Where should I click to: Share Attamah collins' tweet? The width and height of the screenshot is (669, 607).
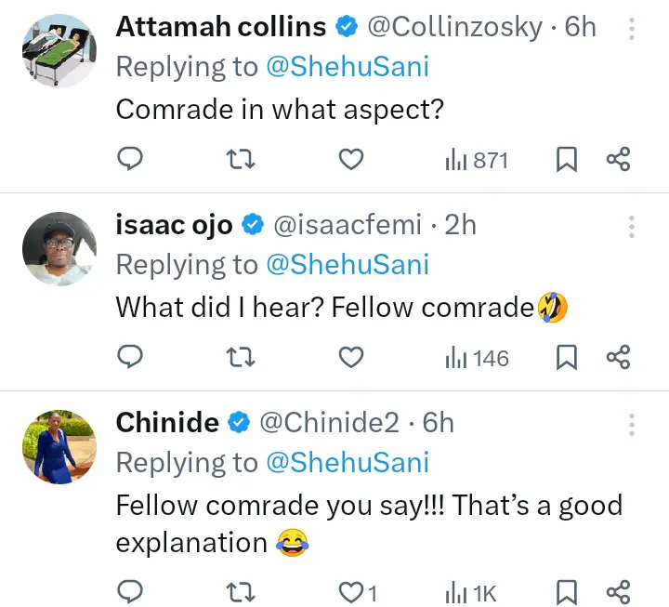619,160
